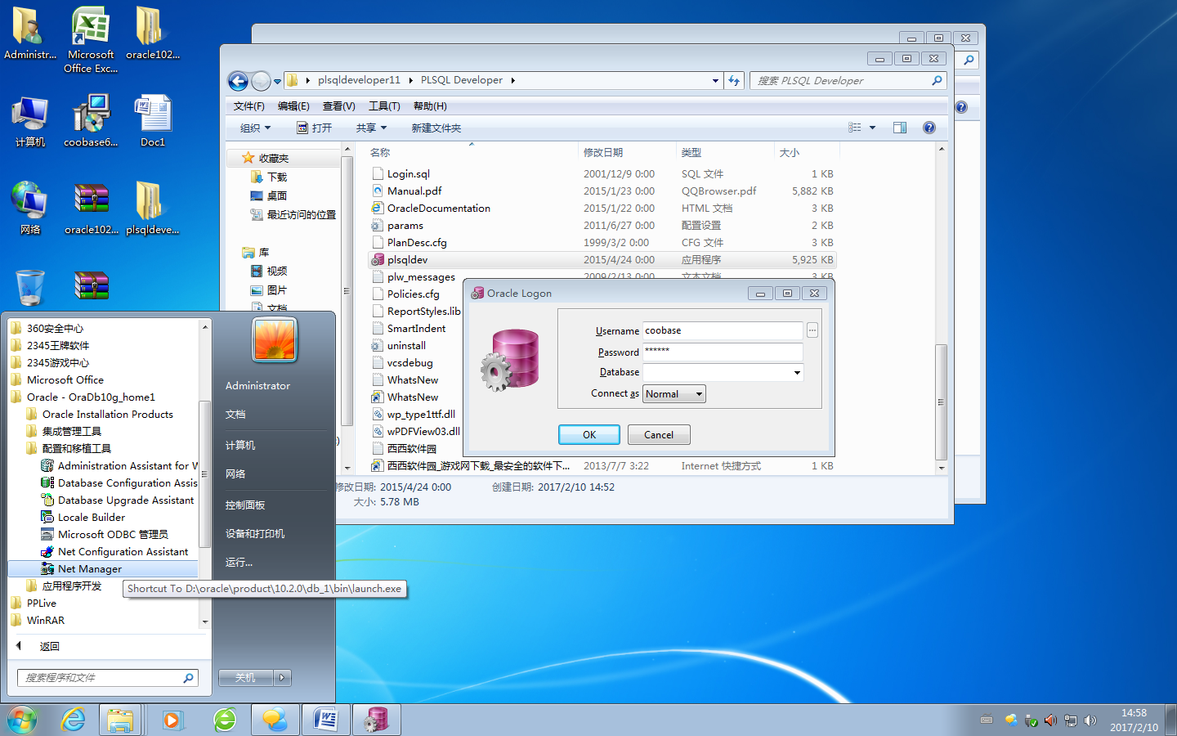Open the Doc1 document on the desktop

tap(152, 121)
